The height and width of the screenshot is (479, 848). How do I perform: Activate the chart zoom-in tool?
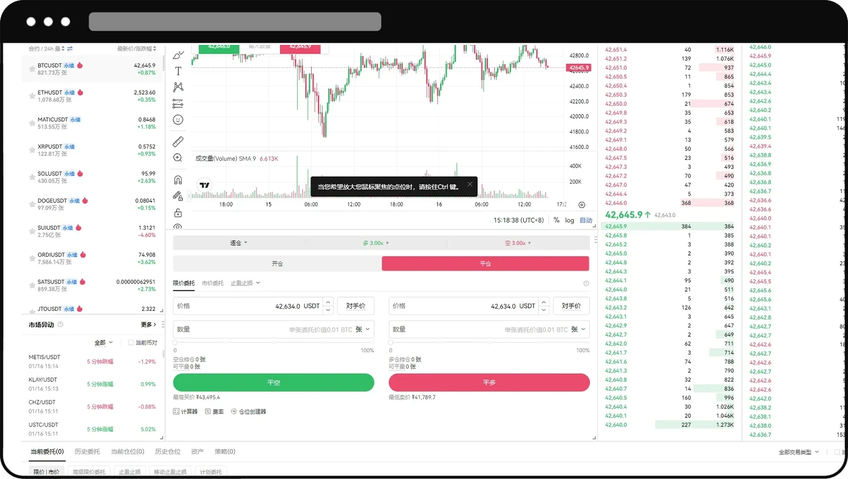(177, 157)
